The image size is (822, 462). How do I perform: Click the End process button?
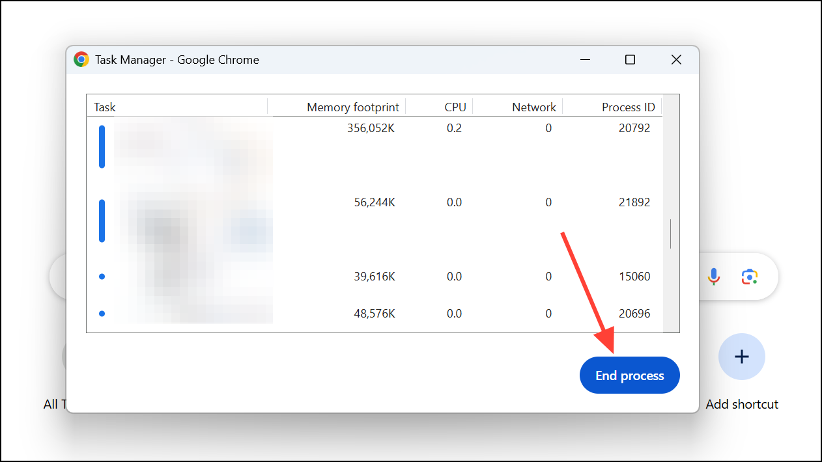coord(629,375)
